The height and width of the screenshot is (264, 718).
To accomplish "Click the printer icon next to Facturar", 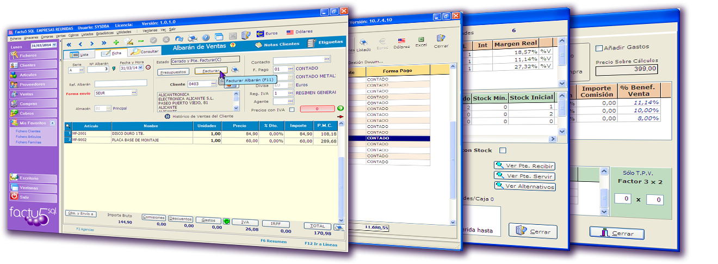I will 234,70.
